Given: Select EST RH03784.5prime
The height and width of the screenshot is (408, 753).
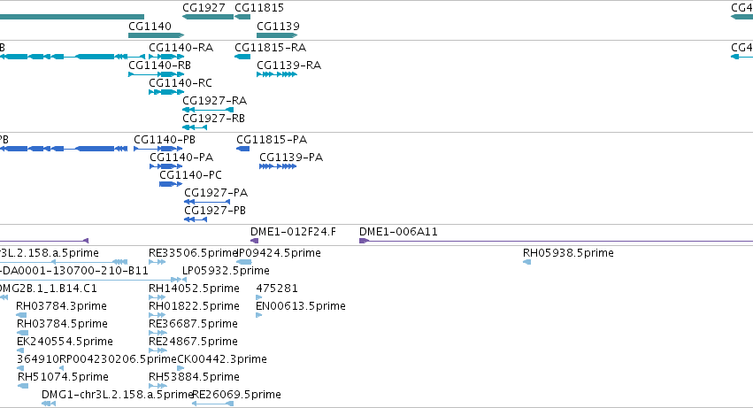Looking at the screenshot, I should click(63, 324).
